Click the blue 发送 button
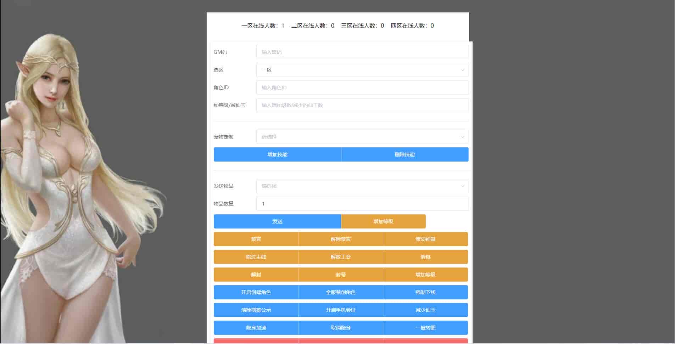Viewport: 675px width, 344px height. tap(277, 221)
